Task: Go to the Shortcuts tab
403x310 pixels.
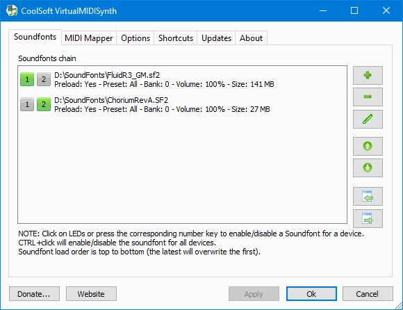Action: pos(176,38)
